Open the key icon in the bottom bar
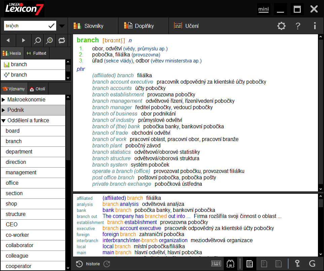The image size is (324, 271). tap(297, 264)
